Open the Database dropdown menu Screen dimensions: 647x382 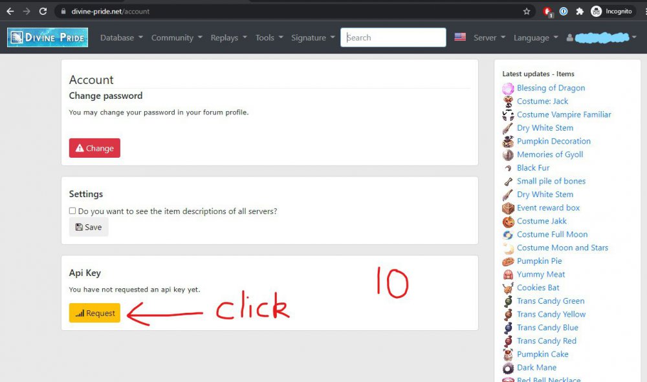[x=122, y=37]
